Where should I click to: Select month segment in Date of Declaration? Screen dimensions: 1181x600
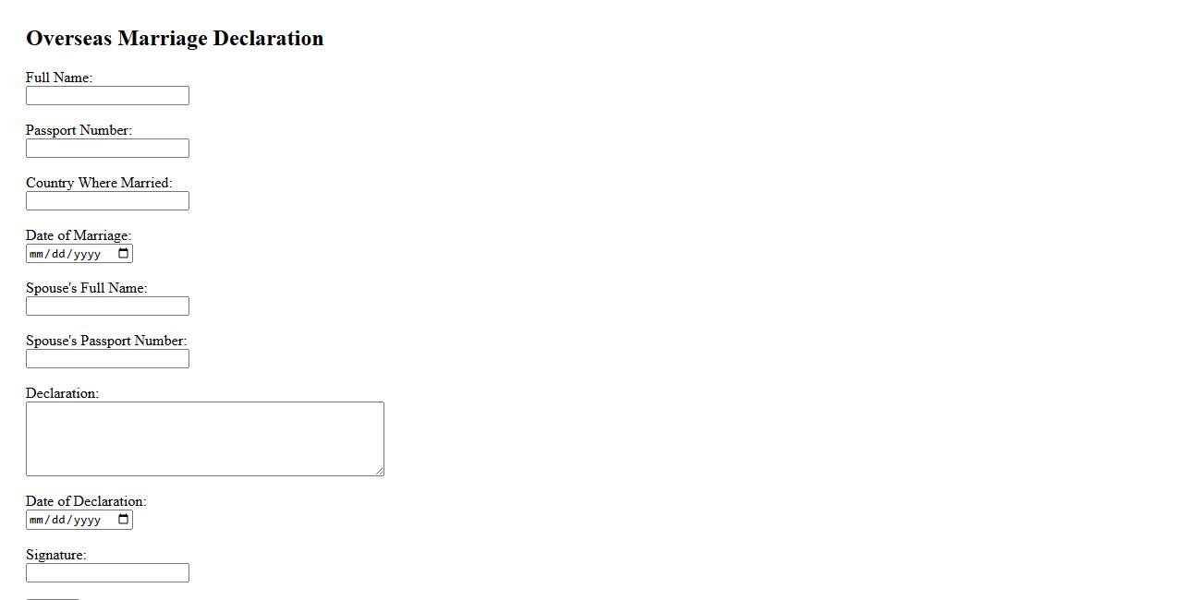pyautogui.click(x=37, y=520)
